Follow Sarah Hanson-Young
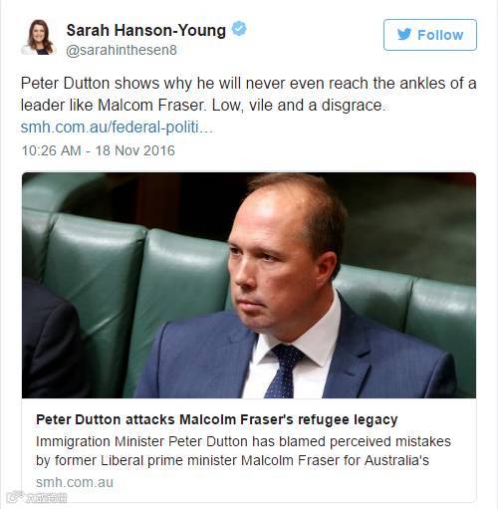498x509 pixels. [430, 35]
